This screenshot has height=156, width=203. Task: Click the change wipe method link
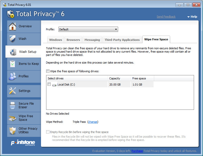93,122
